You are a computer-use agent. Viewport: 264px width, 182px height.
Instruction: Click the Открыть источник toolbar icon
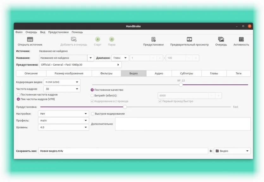[30, 39]
